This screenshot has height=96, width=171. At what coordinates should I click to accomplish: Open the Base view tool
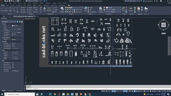click(x=146, y=9)
